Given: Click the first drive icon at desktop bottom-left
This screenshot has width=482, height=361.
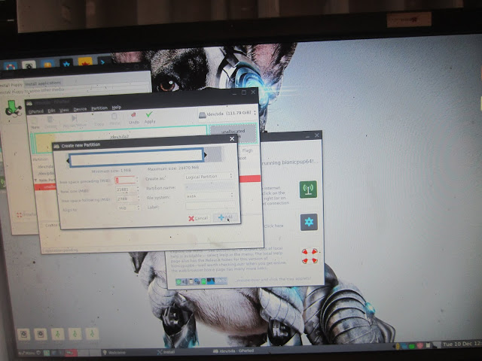Looking at the screenshot, I should click(23, 334).
